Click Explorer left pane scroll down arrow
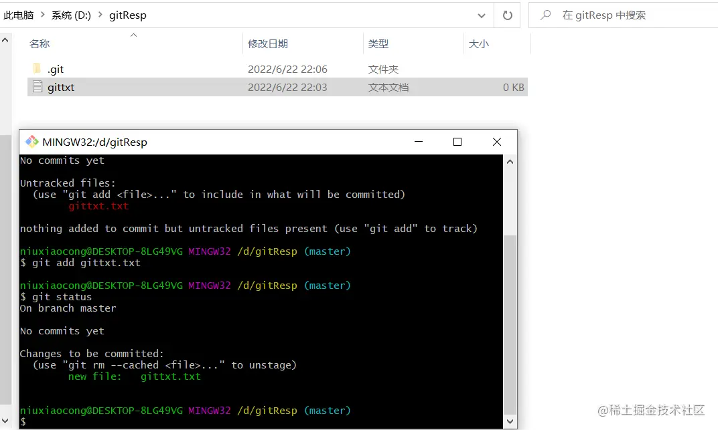718x430 pixels. (x=5, y=421)
